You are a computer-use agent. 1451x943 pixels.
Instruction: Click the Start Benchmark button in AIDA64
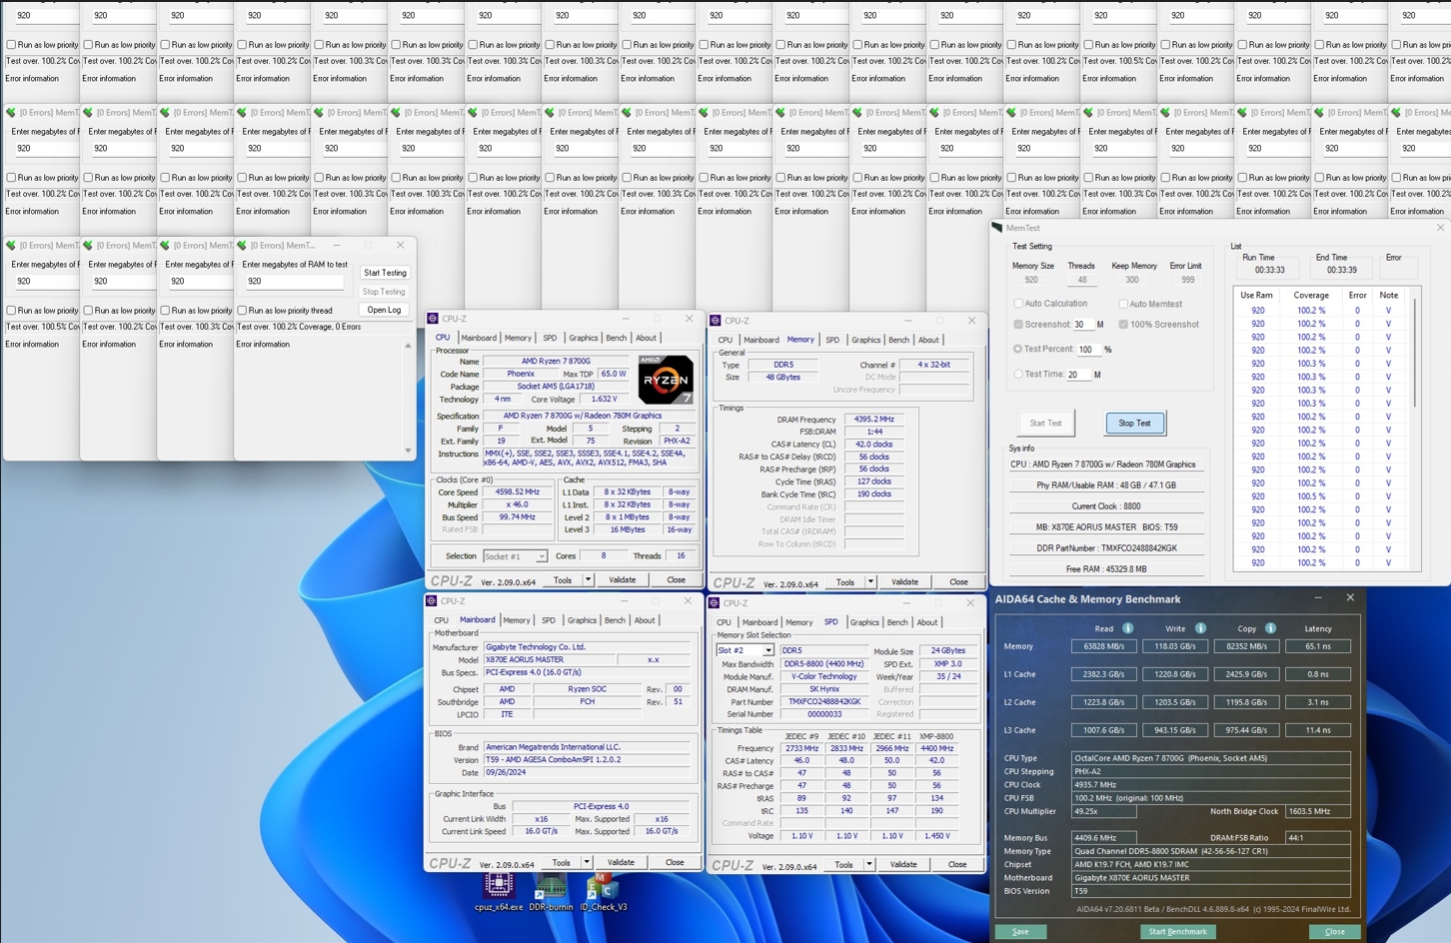click(1177, 932)
